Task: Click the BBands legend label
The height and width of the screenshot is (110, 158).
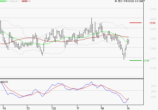Action: coord(14,1)
